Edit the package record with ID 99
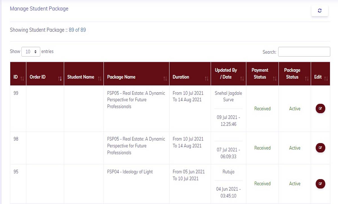The image size is (338, 204). click(x=320, y=109)
